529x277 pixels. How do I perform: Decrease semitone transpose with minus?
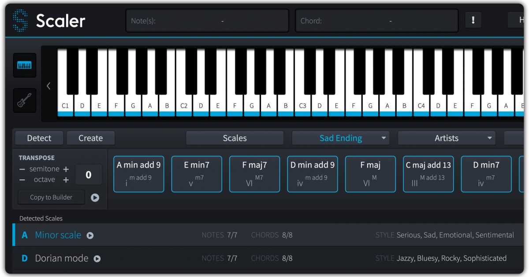click(22, 169)
